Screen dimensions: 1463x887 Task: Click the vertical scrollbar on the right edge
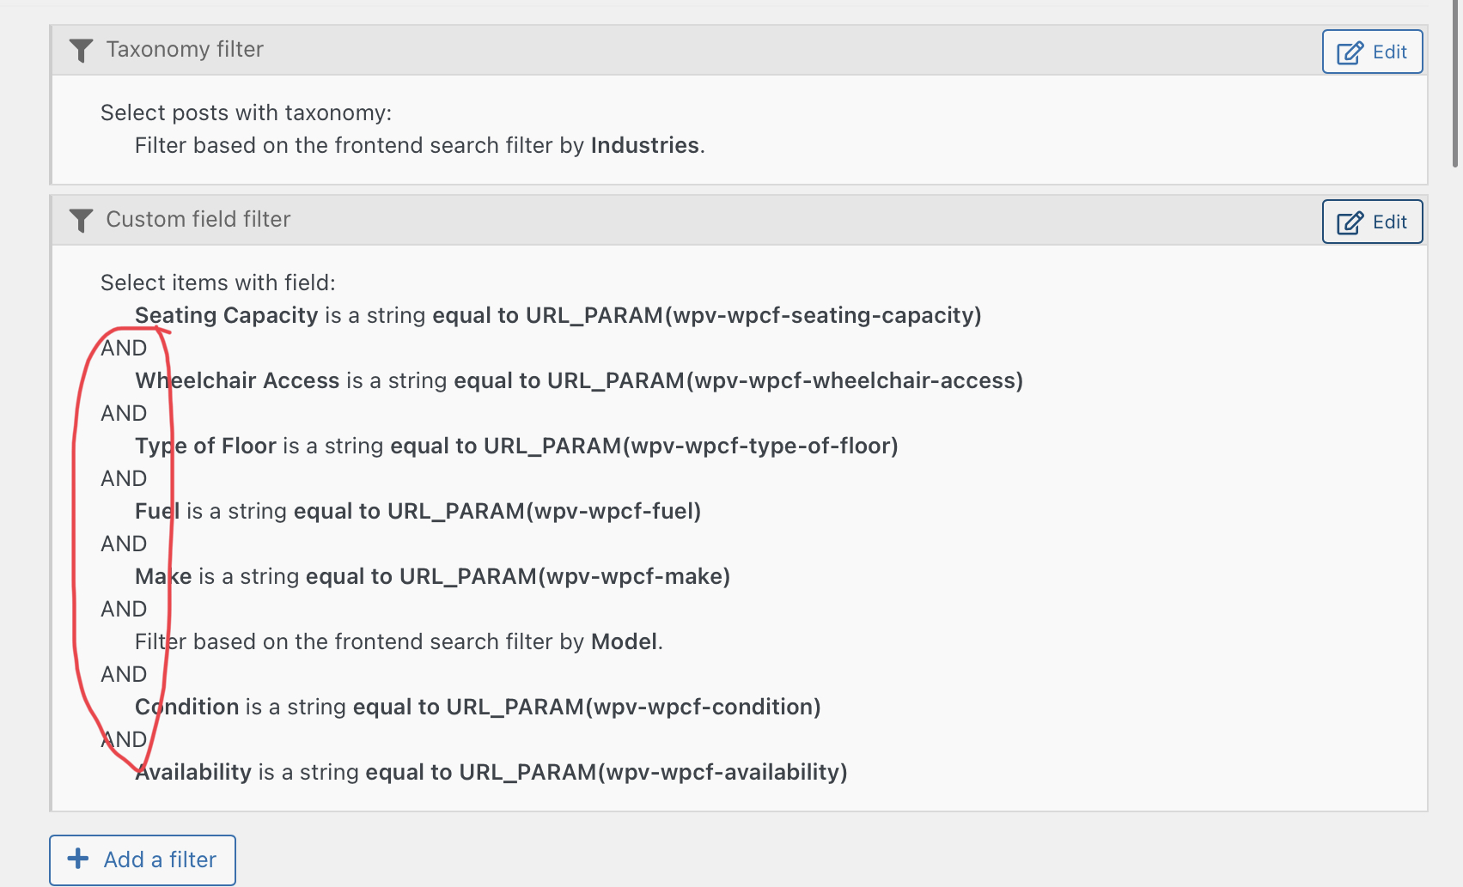point(1455,86)
